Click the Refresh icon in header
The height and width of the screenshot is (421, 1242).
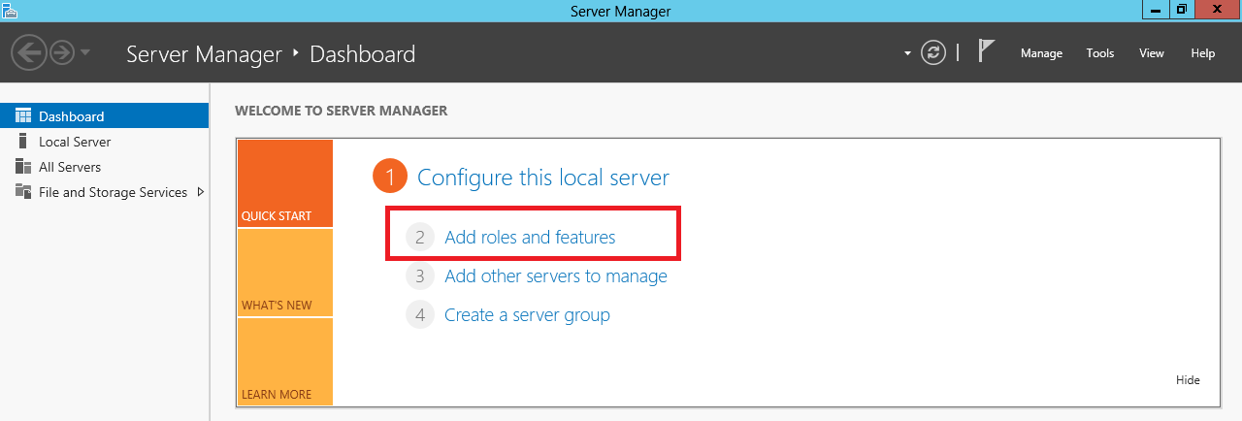pos(933,52)
